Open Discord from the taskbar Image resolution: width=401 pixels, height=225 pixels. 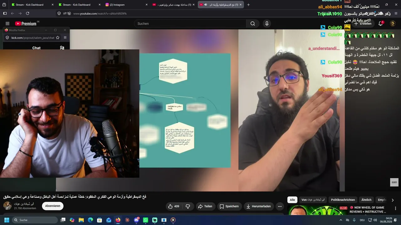tap(136, 220)
